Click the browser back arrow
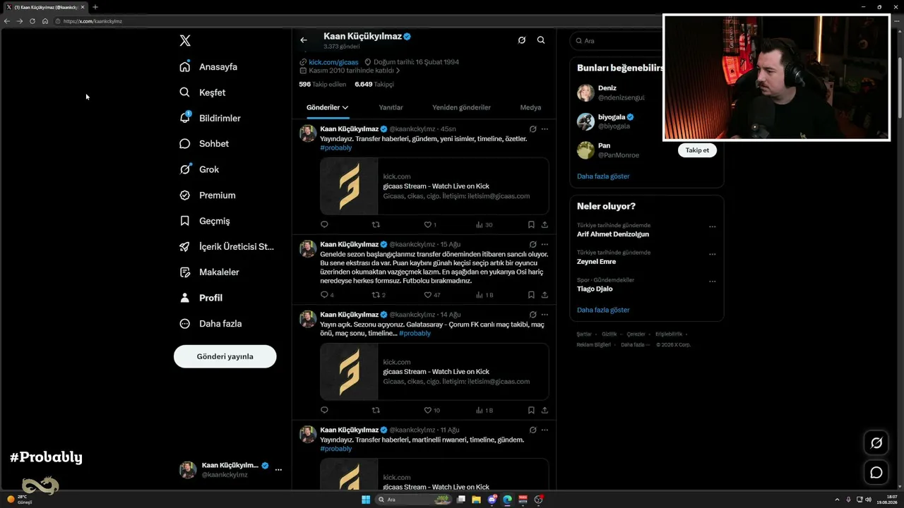Screen dimensions: 904x508 click(x=7, y=21)
